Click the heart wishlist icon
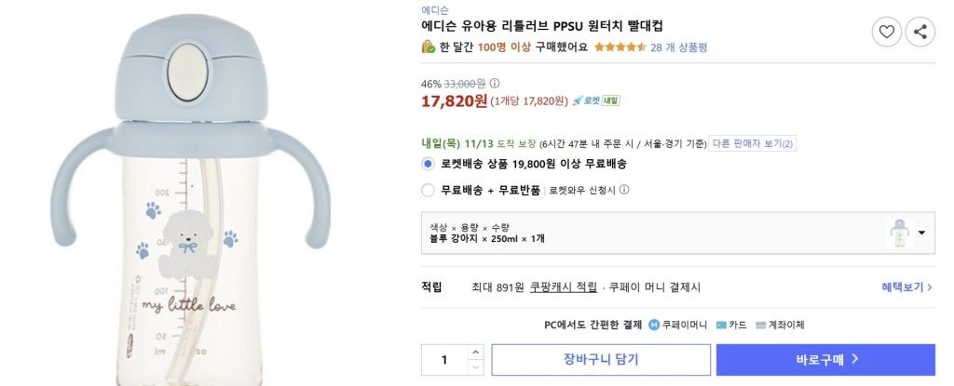Image resolution: width=954 pixels, height=386 pixels. click(x=886, y=33)
